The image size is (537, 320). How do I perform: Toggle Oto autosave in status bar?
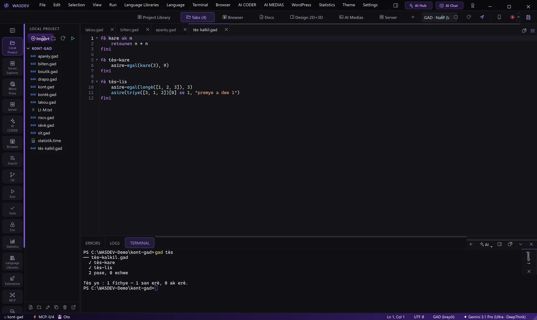(x=64, y=317)
